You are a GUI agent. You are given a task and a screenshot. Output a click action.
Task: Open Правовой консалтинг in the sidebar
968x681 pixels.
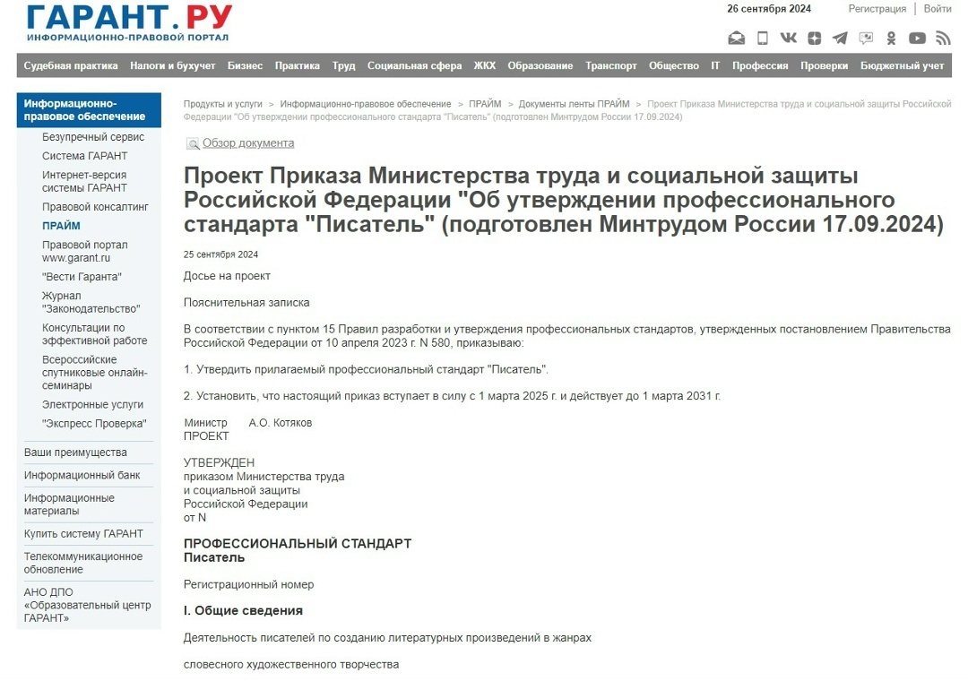click(95, 207)
